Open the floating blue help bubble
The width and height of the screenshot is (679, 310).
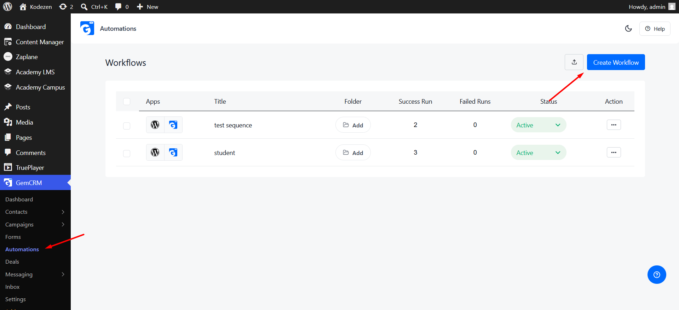point(657,275)
